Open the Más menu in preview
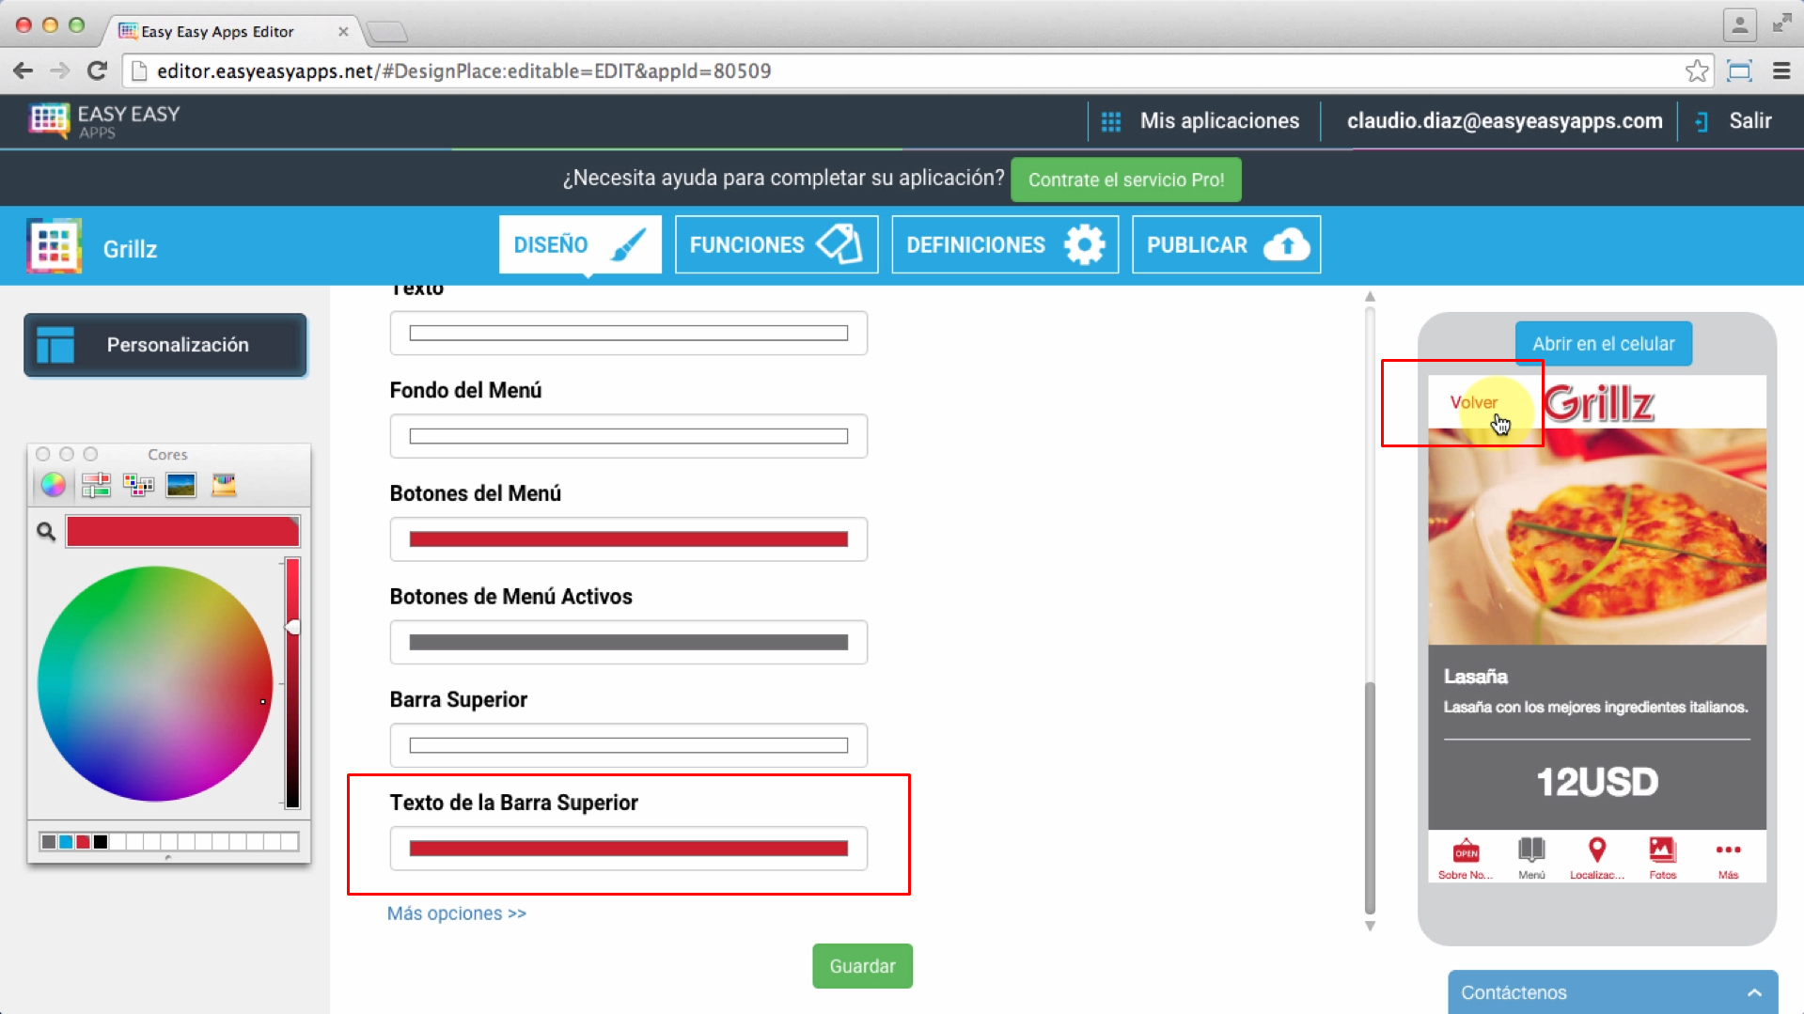This screenshot has height=1014, width=1804. 1728,852
